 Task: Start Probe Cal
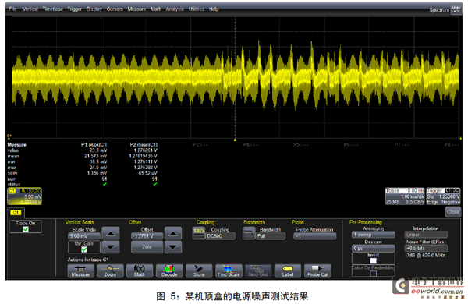coord(317,270)
